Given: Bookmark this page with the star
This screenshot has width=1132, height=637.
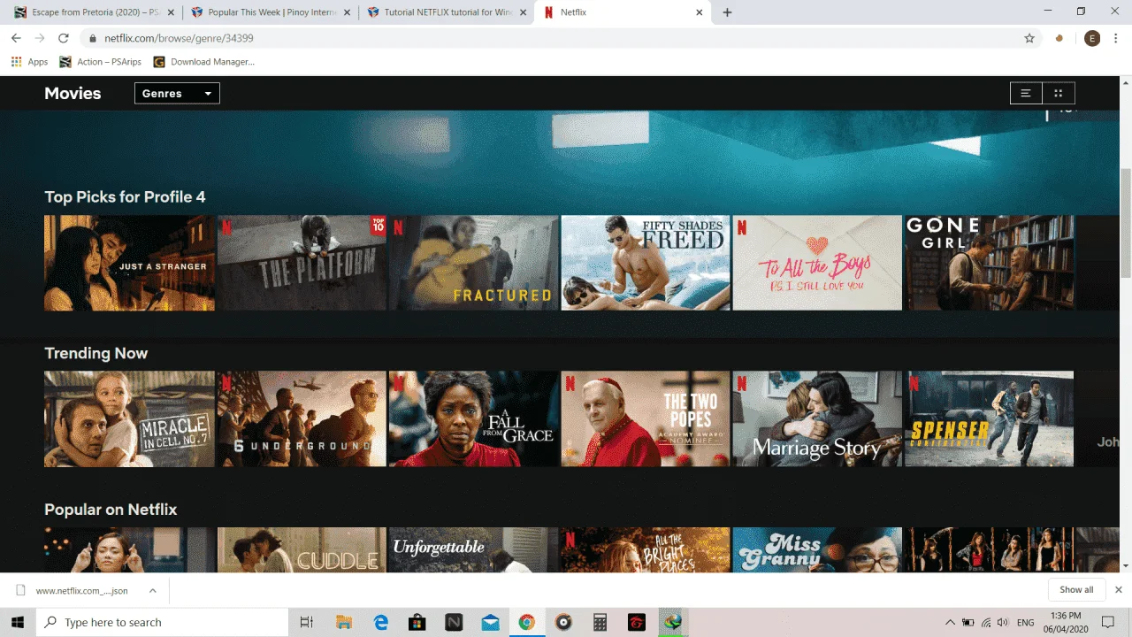Looking at the screenshot, I should pos(1029,38).
